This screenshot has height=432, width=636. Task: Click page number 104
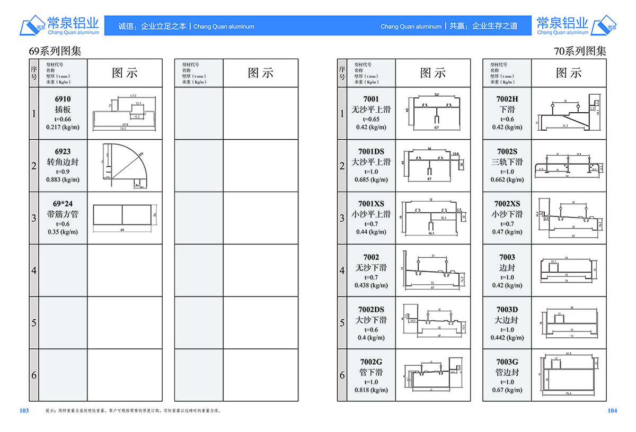pos(612,411)
